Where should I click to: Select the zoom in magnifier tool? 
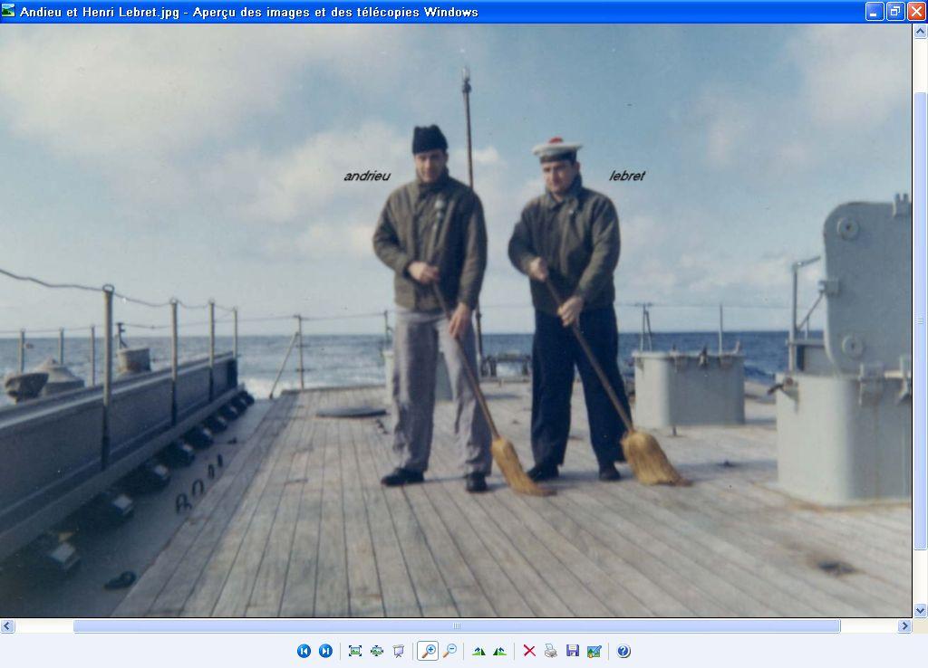click(x=428, y=651)
